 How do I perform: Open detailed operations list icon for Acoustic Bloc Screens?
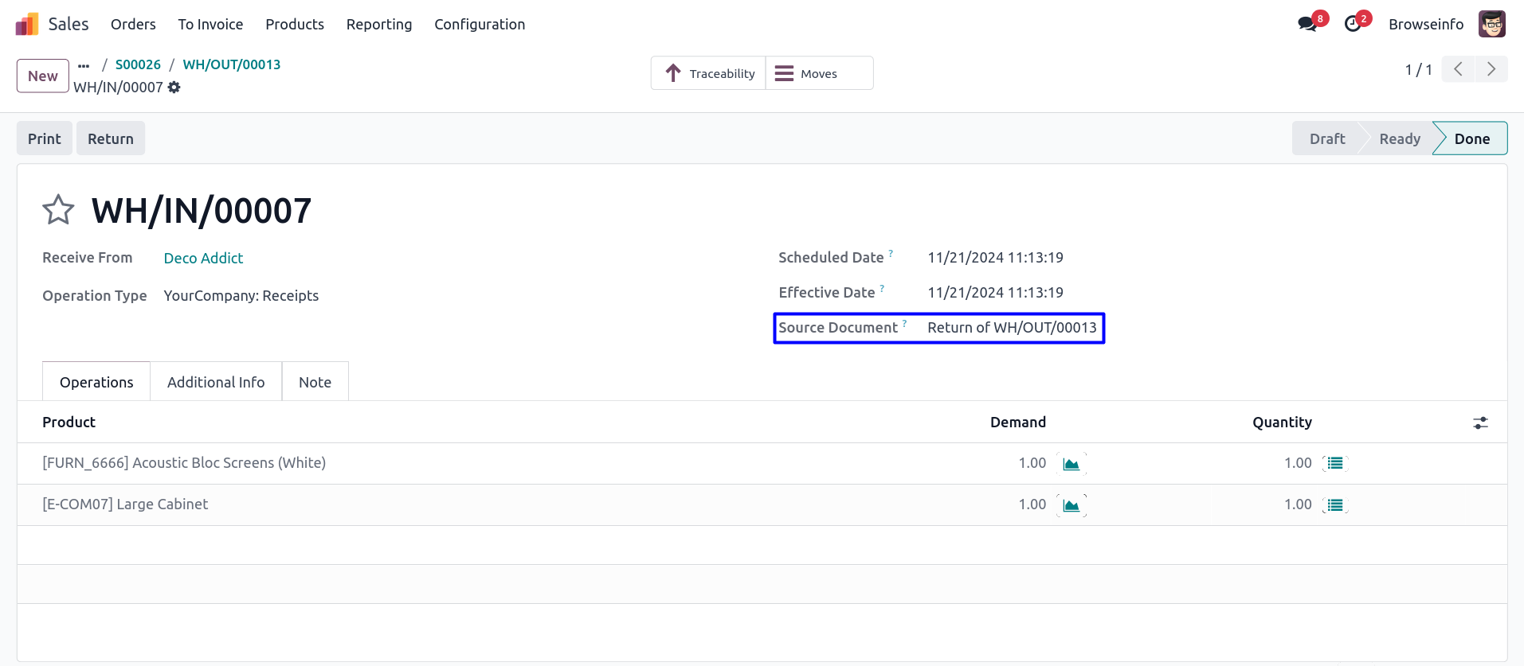(1335, 464)
